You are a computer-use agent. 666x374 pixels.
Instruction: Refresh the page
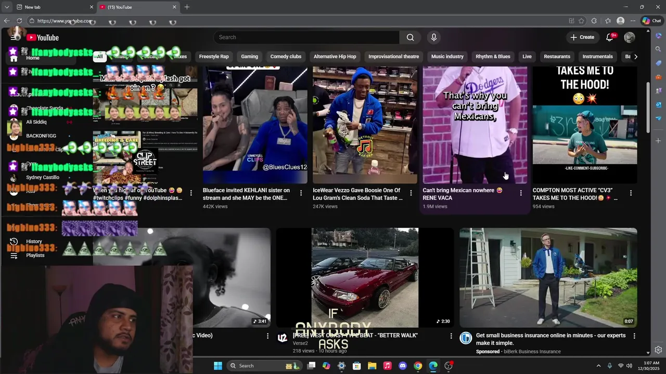coord(19,21)
